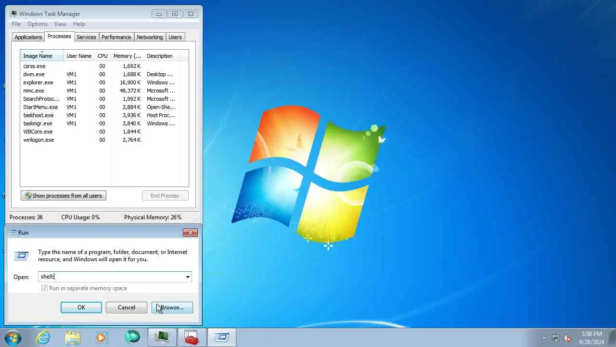Select the mmc.exe process row

coord(104,91)
